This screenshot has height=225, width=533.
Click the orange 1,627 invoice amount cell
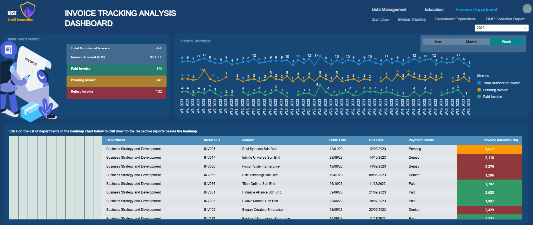(489, 149)
